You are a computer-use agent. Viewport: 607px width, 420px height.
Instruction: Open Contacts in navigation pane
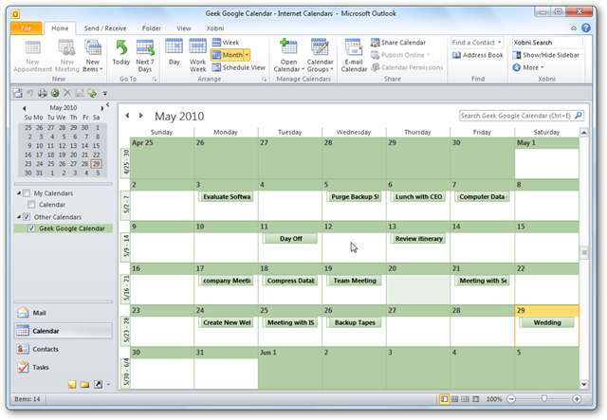64,349
